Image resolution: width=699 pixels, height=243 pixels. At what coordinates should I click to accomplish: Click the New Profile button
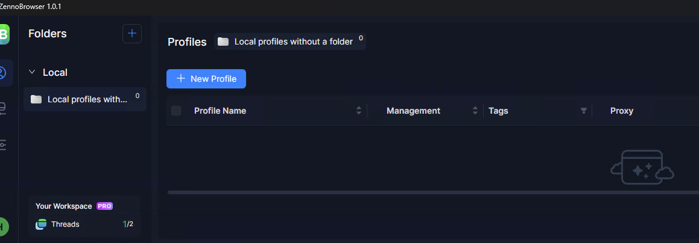click(206, 79)
